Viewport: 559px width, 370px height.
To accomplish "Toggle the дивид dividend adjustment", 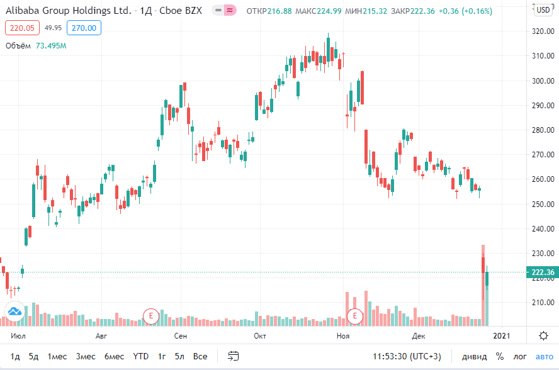I will [x=474, y=356].
